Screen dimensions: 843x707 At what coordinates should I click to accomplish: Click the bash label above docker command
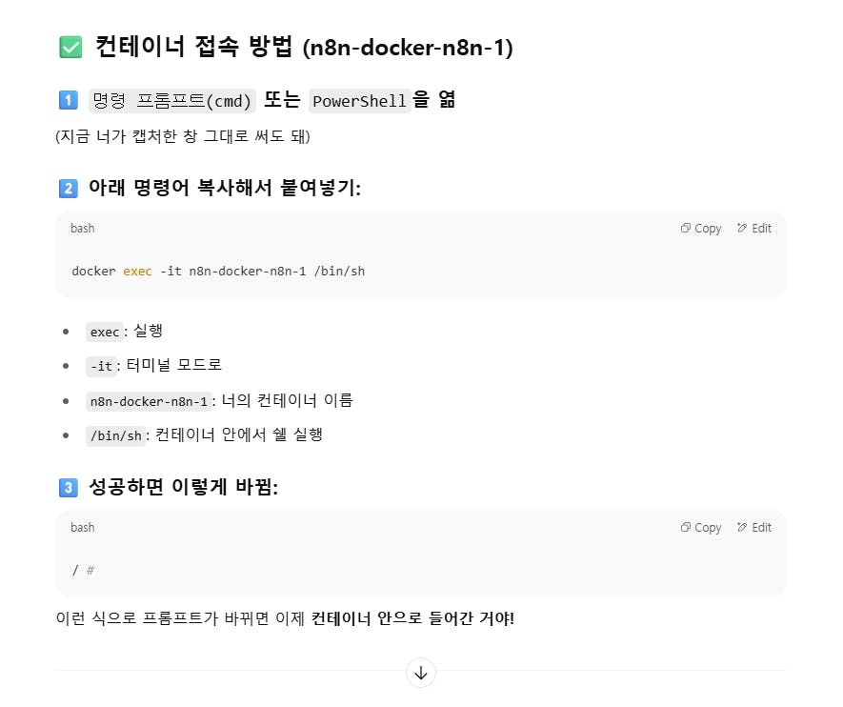click(82, 229)
